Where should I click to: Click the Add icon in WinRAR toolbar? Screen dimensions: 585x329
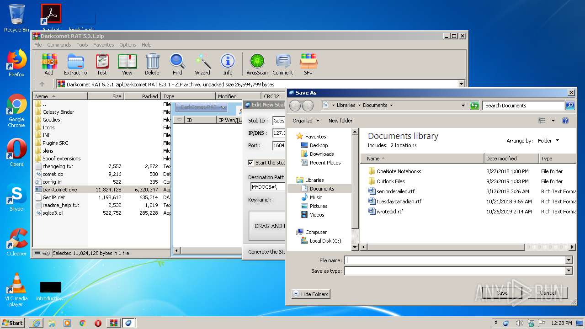tap(49, 64)
